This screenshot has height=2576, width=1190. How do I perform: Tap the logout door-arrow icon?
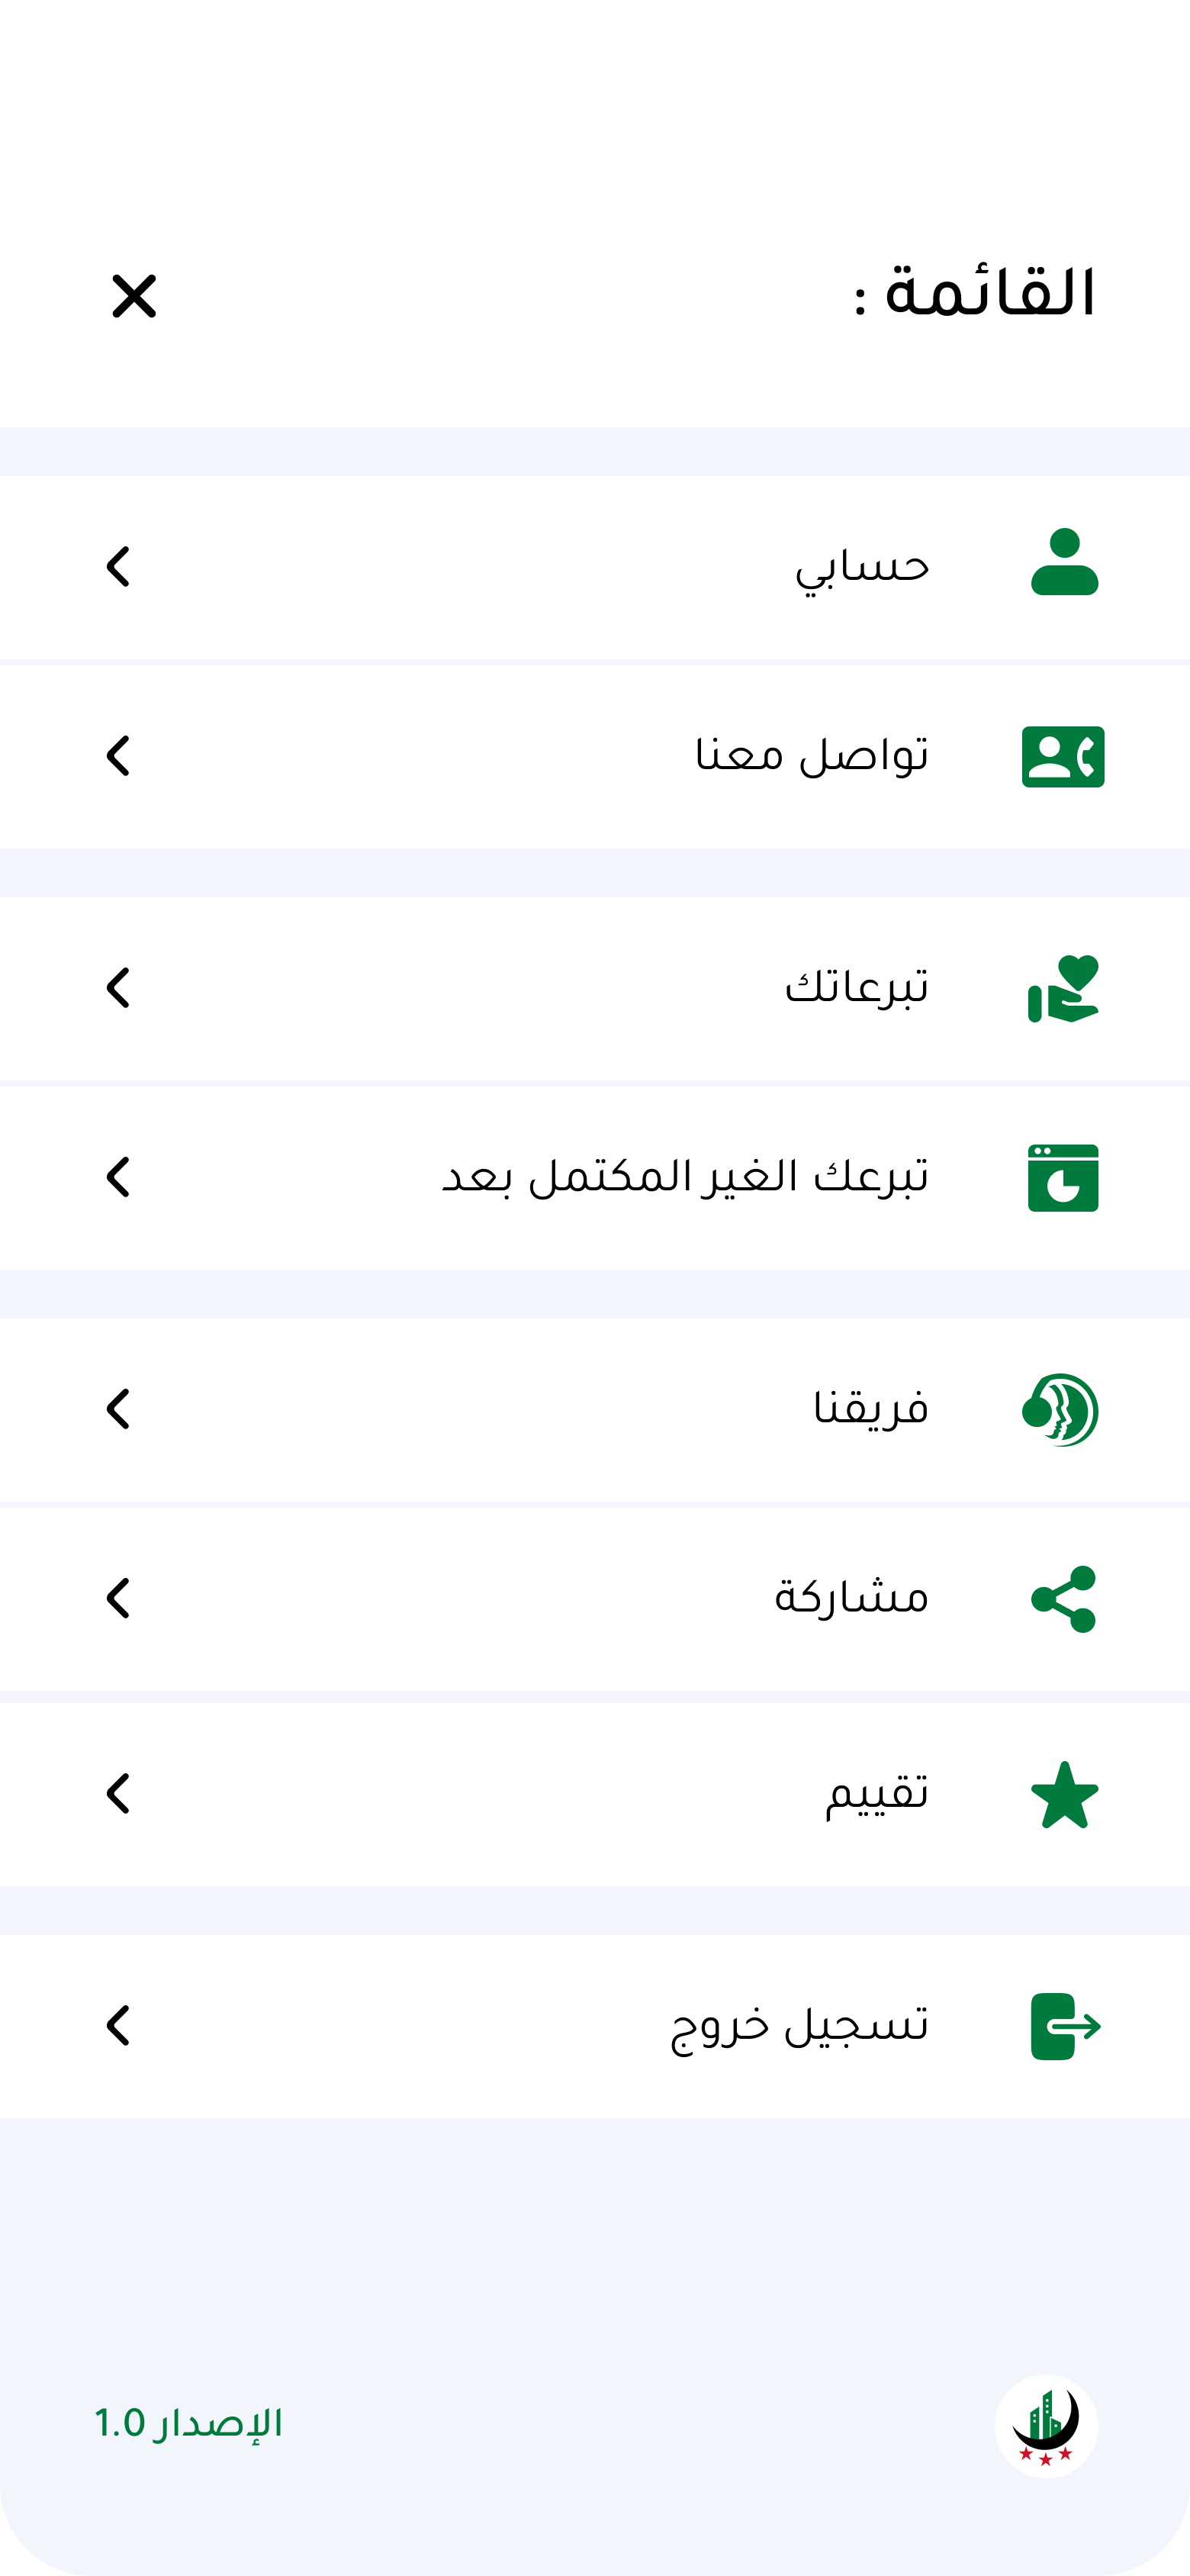(1065, 2027)
